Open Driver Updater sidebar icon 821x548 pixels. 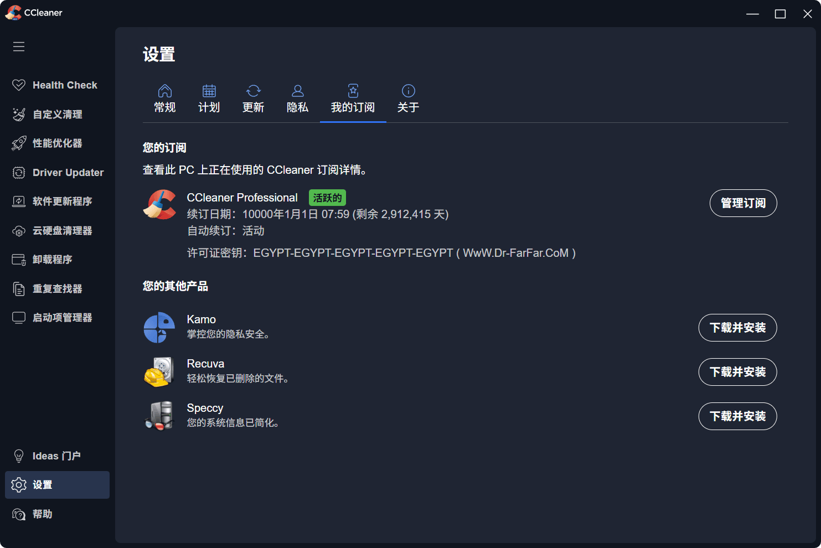(x=19, y=172)
